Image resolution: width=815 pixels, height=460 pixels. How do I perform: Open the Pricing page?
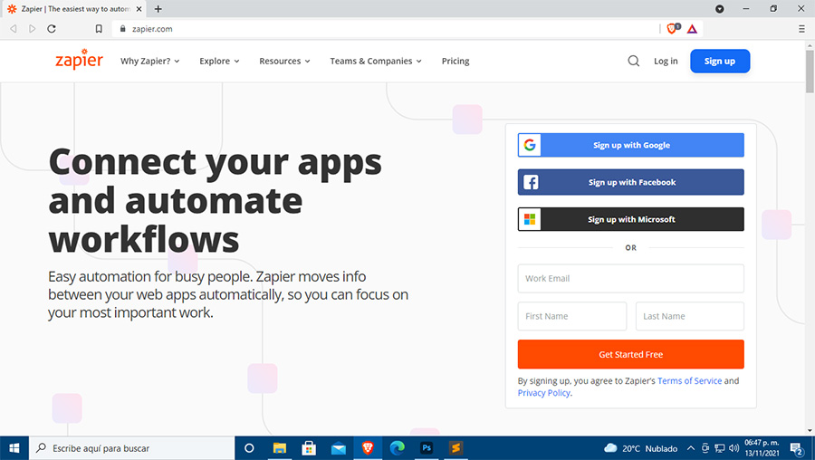coord(455,61)
